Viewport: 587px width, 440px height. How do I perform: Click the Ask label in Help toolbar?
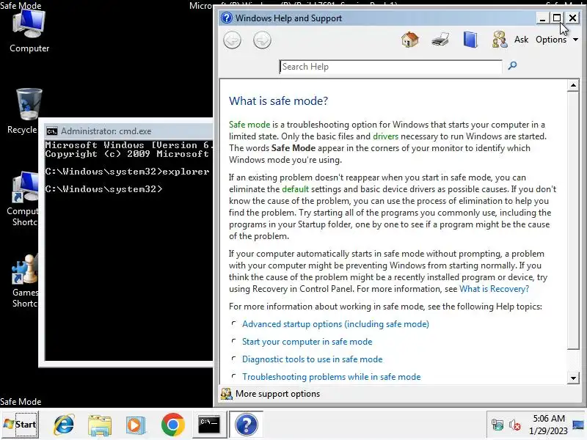[521, 40]
